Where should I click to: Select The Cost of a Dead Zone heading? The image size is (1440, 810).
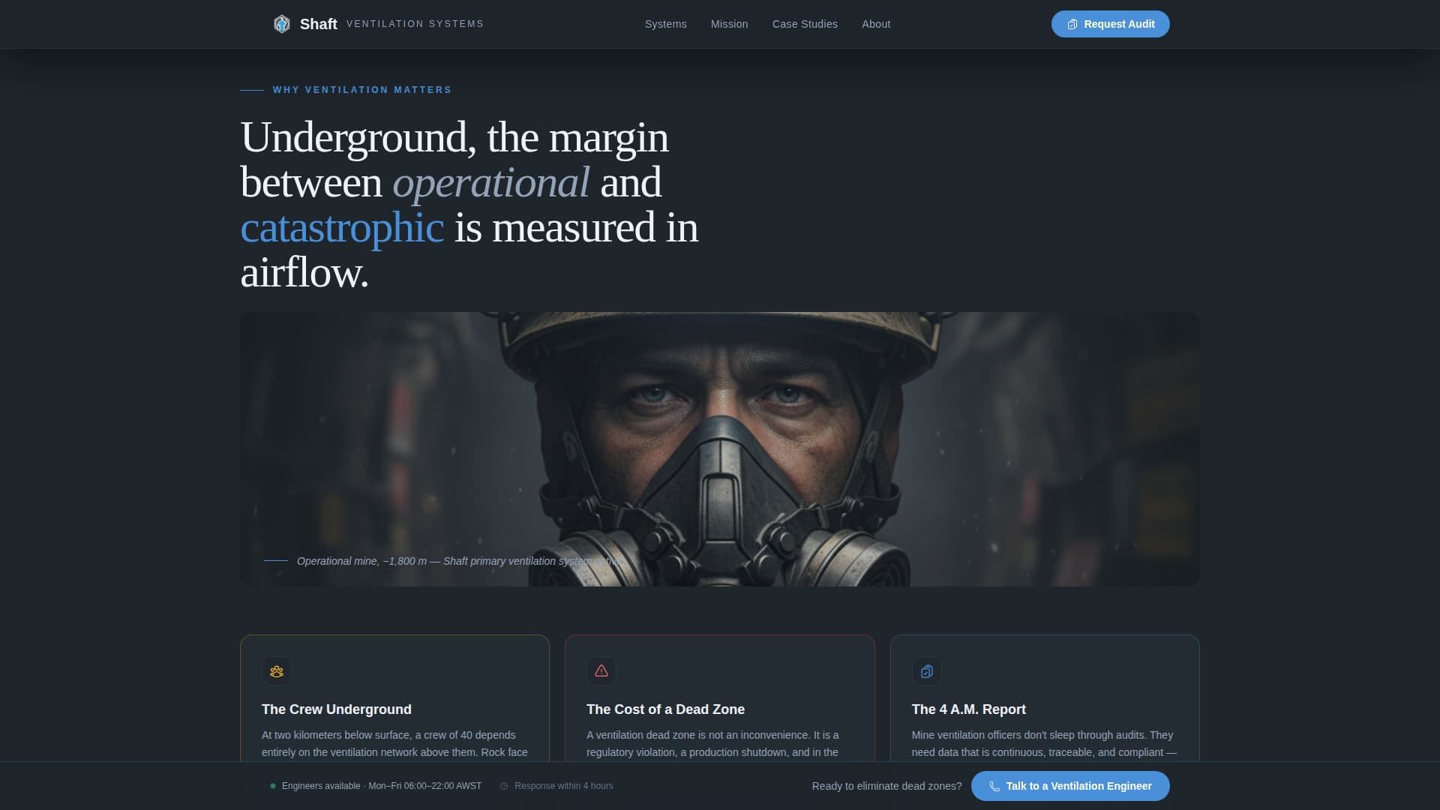tap(665, 709)
